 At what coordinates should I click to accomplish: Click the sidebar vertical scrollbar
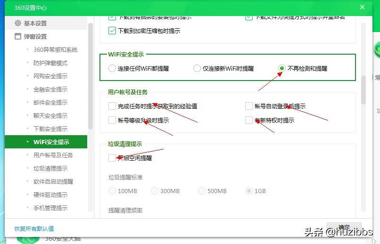pos(91,76)
